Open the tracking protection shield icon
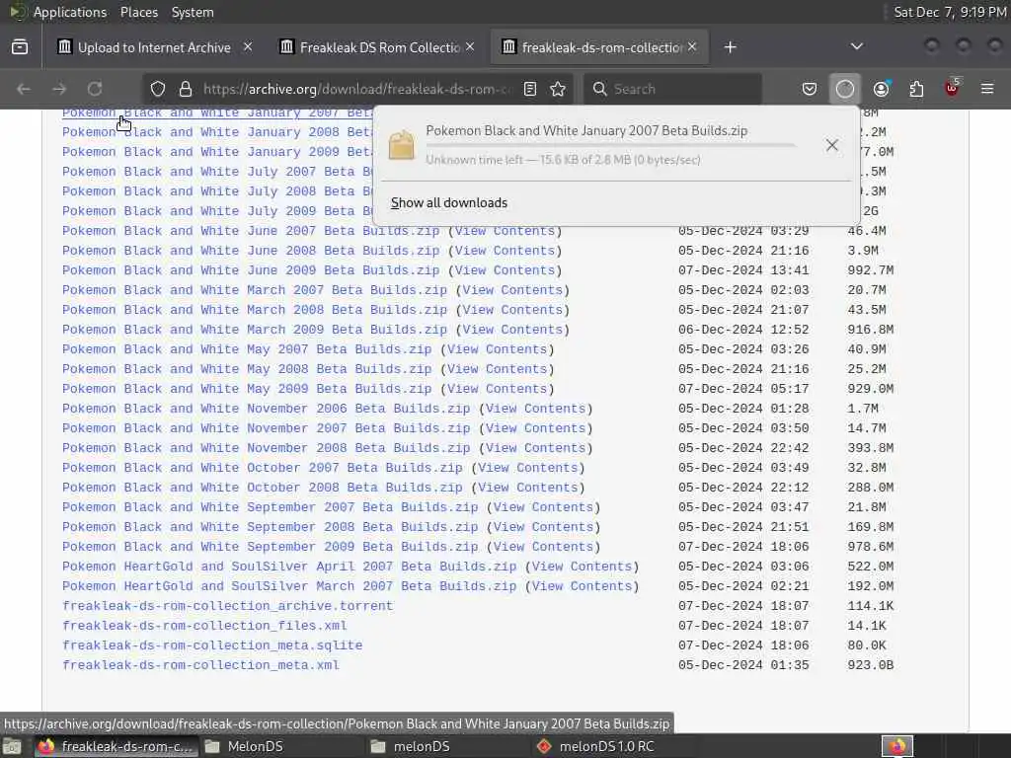Screen dimensions: 1011x758 pos(158,89)
